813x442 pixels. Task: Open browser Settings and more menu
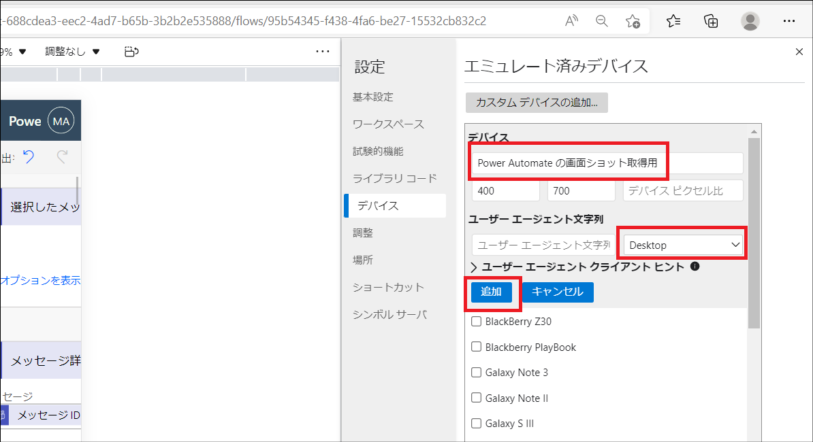tap(789, 21)
